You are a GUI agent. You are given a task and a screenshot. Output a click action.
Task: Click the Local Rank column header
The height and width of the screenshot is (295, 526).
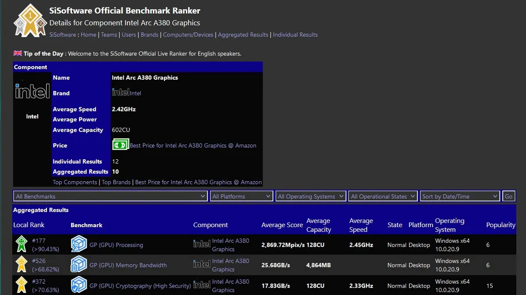tap(29, 225)
